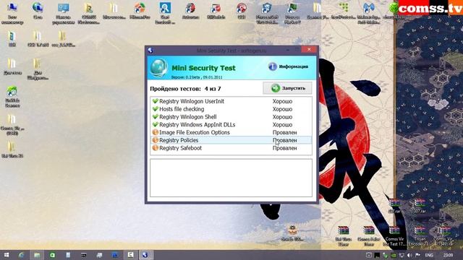Select the Registry Winlogon Shell row
Viewport: 463px width, 260px height.
click(231, 117)
